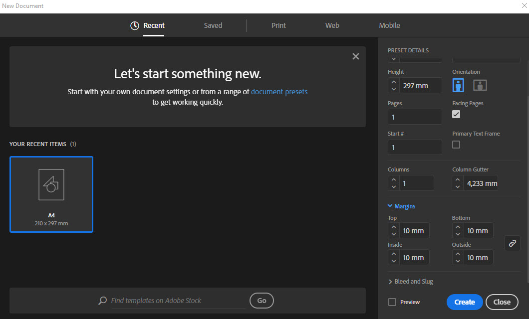Decrease Outside margin with down arrow
This screenshot has height=319, width=529.
(x=458, y=261)
